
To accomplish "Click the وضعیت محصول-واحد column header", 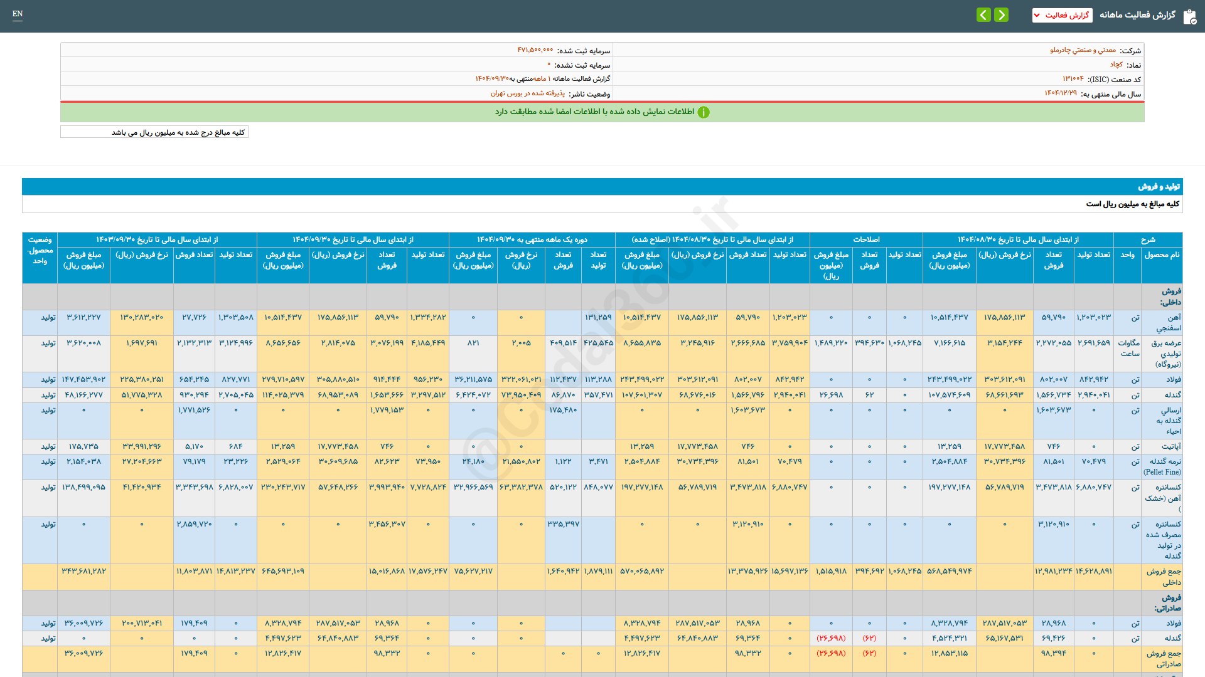I will [40, 250].
